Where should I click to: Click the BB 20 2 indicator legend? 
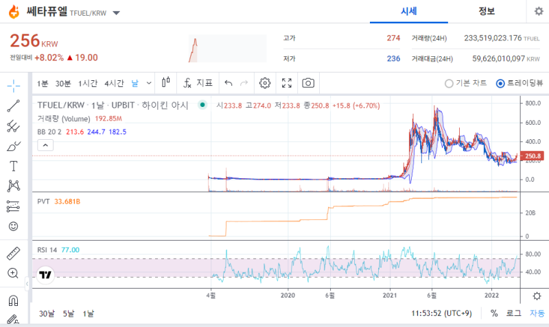49,132
